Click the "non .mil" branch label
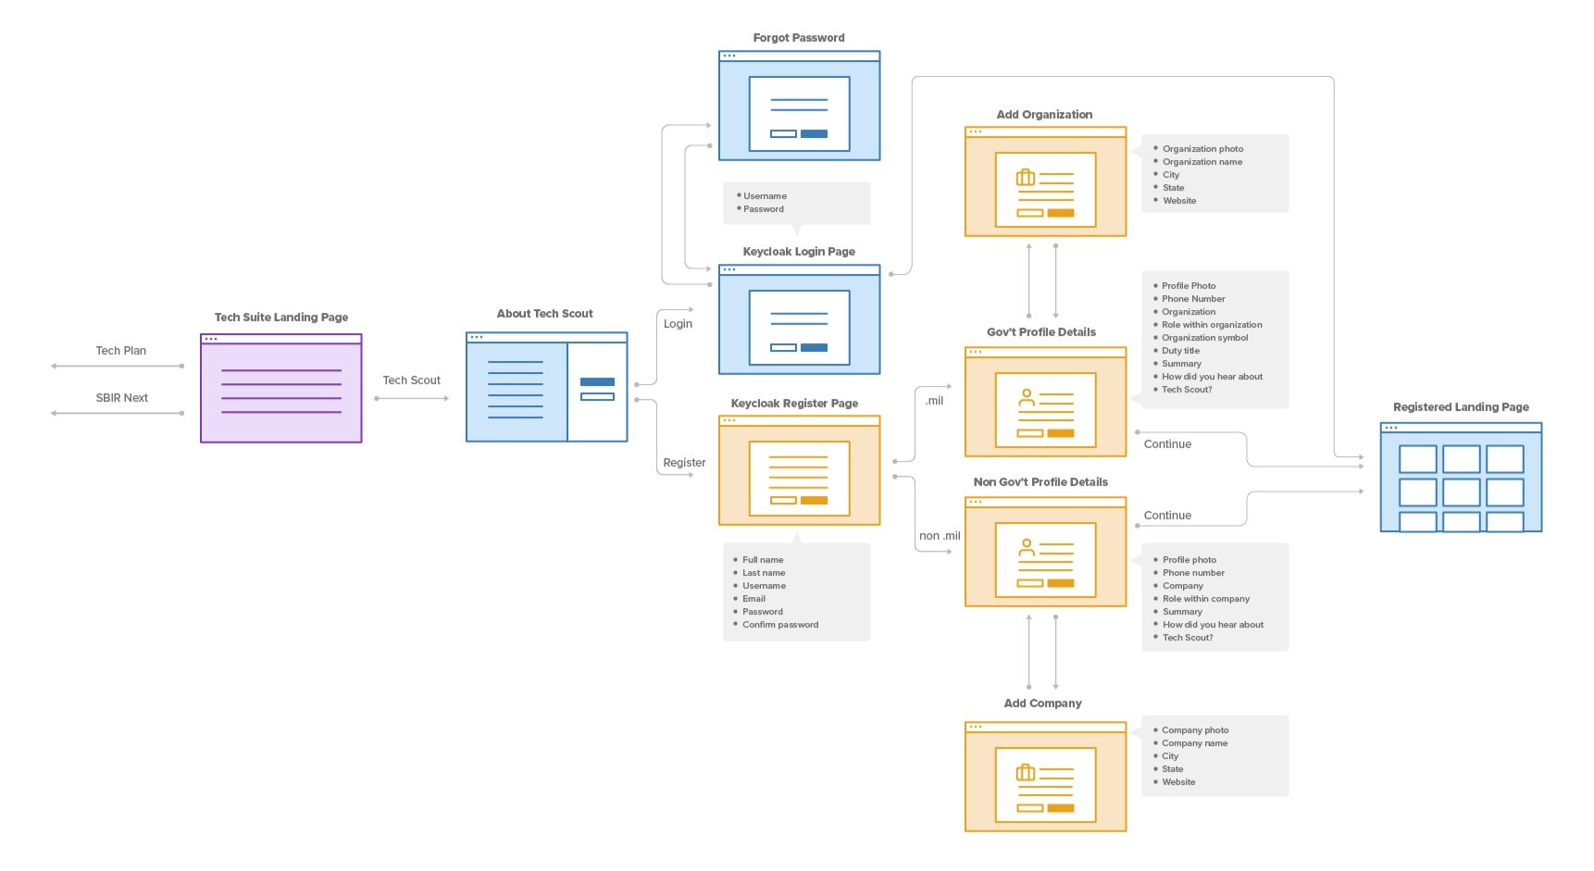The image size is (1594, 871). pyautogui.click(x=940, y=536)
